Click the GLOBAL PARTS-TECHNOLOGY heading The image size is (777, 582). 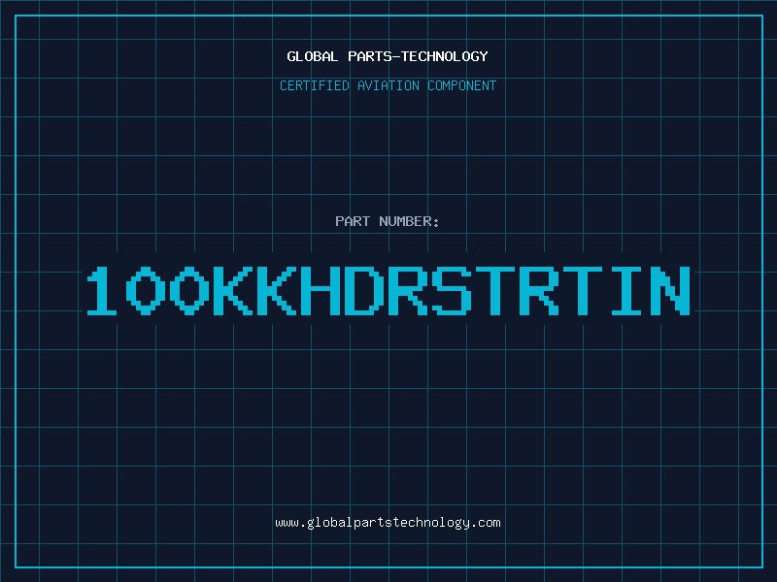click(x=388, y=56)
